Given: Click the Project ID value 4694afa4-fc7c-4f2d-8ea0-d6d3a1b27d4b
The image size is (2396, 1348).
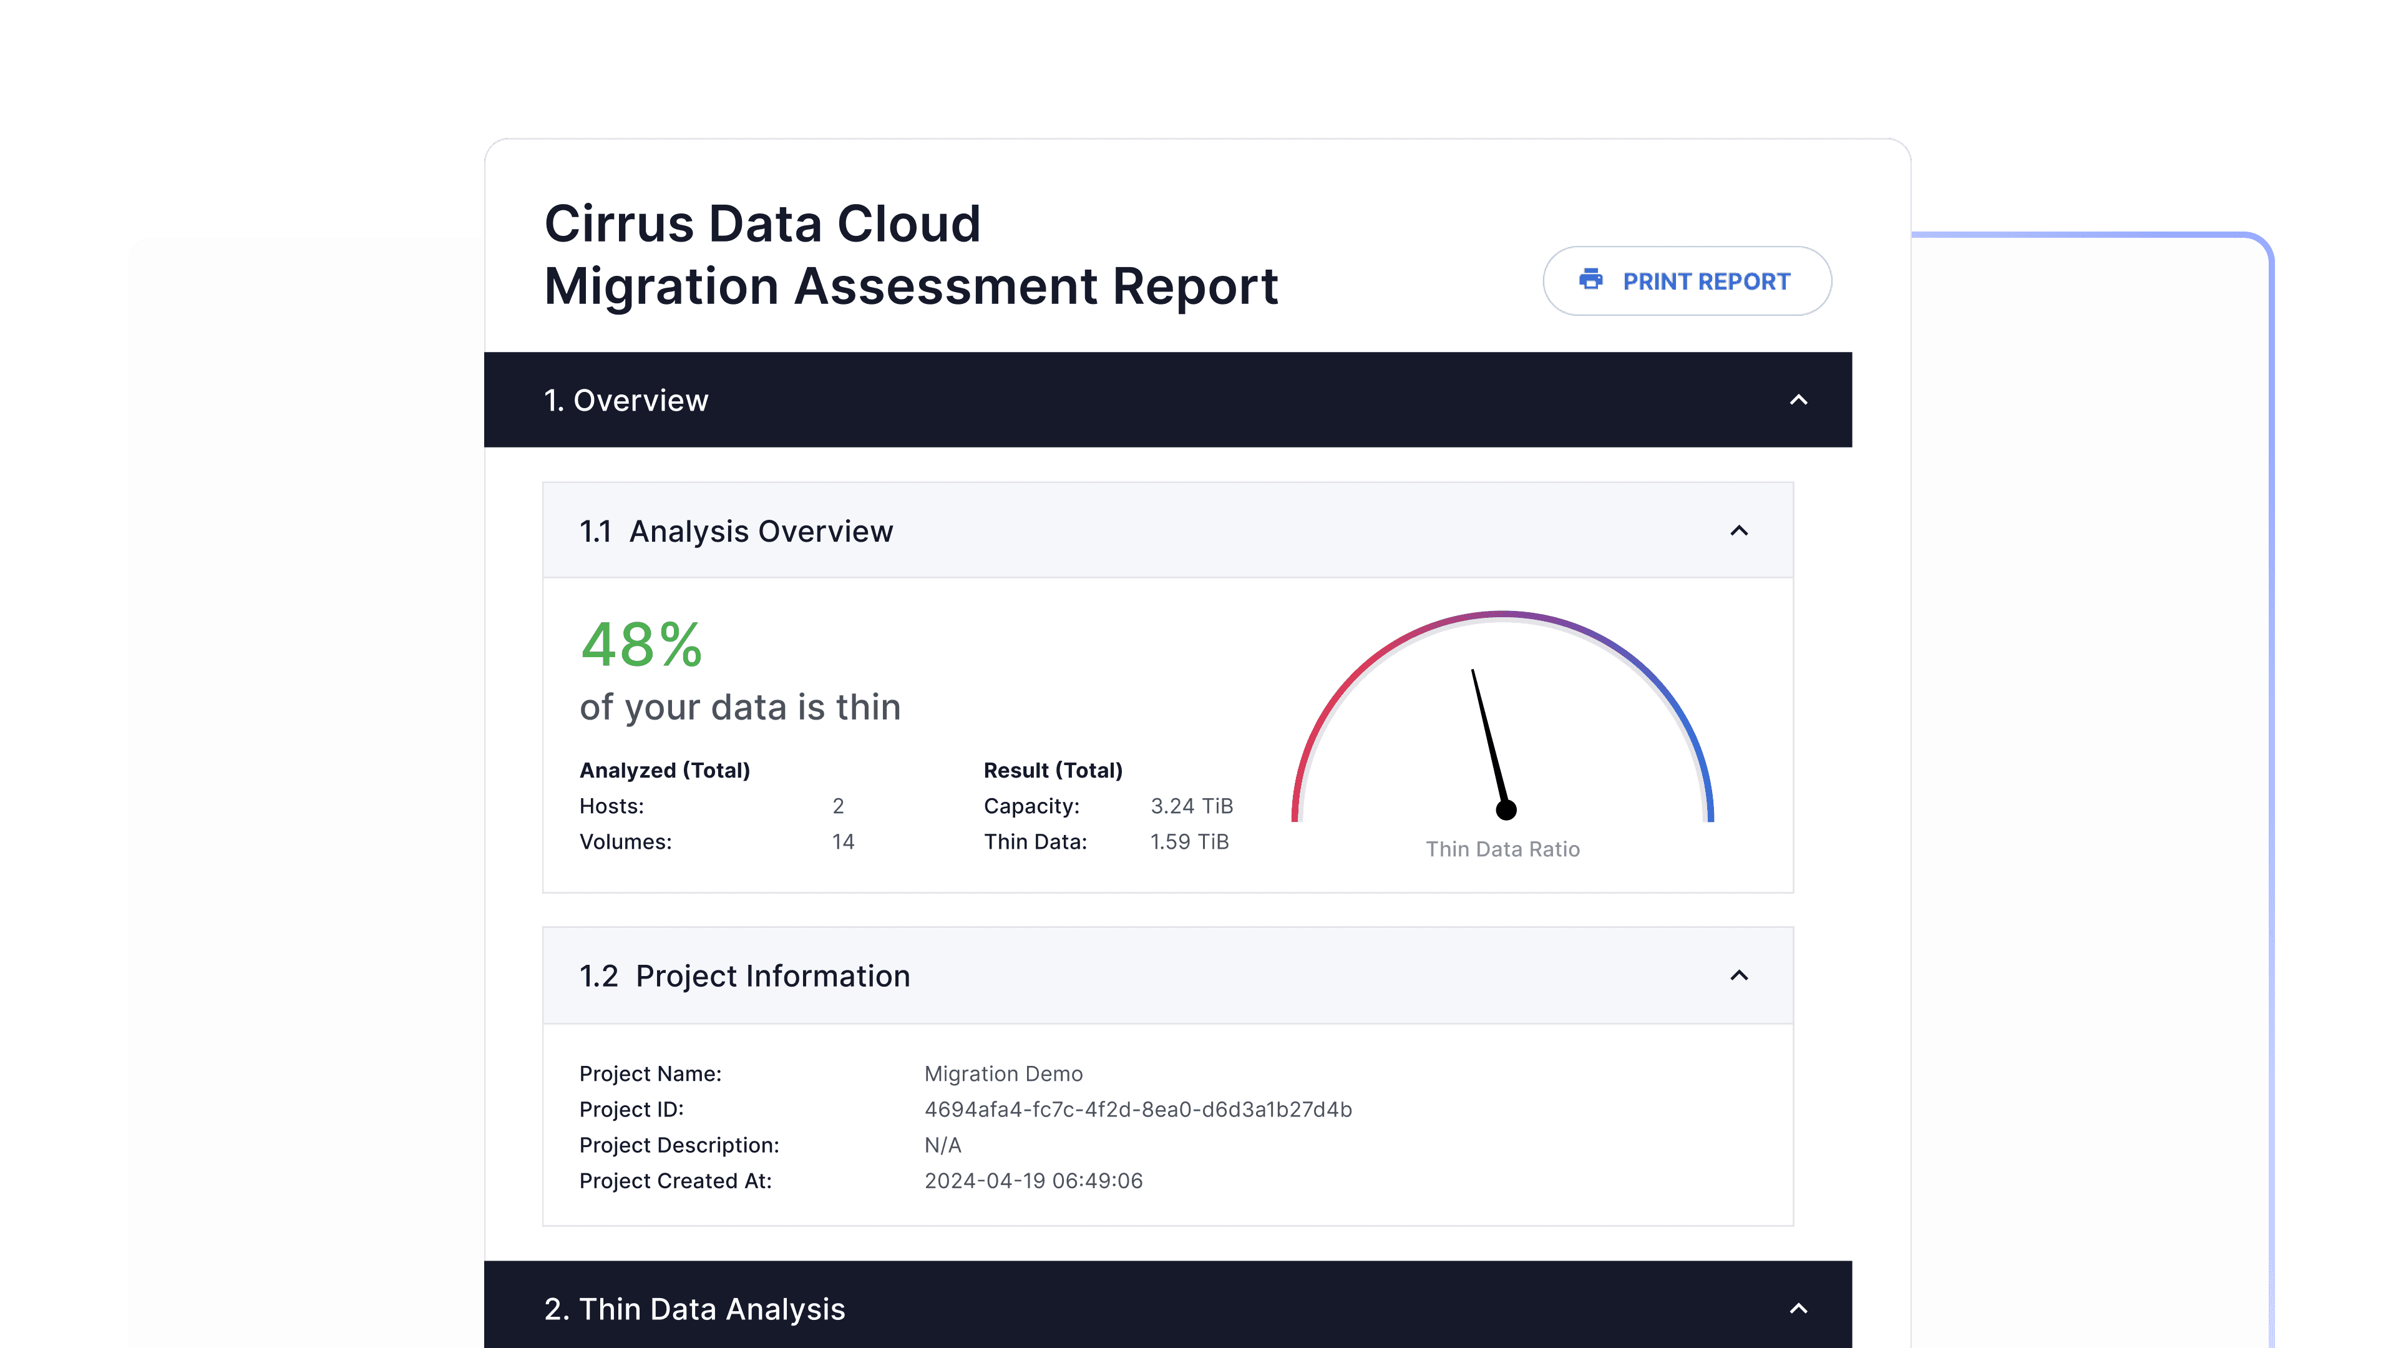Looking at the screenshot, I should 1137,1110.
